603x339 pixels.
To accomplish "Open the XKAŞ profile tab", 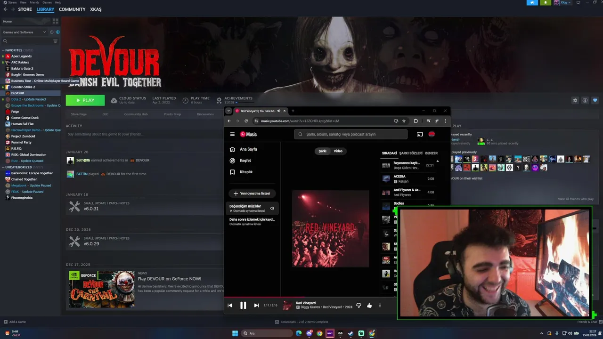I will click(96, 9).
